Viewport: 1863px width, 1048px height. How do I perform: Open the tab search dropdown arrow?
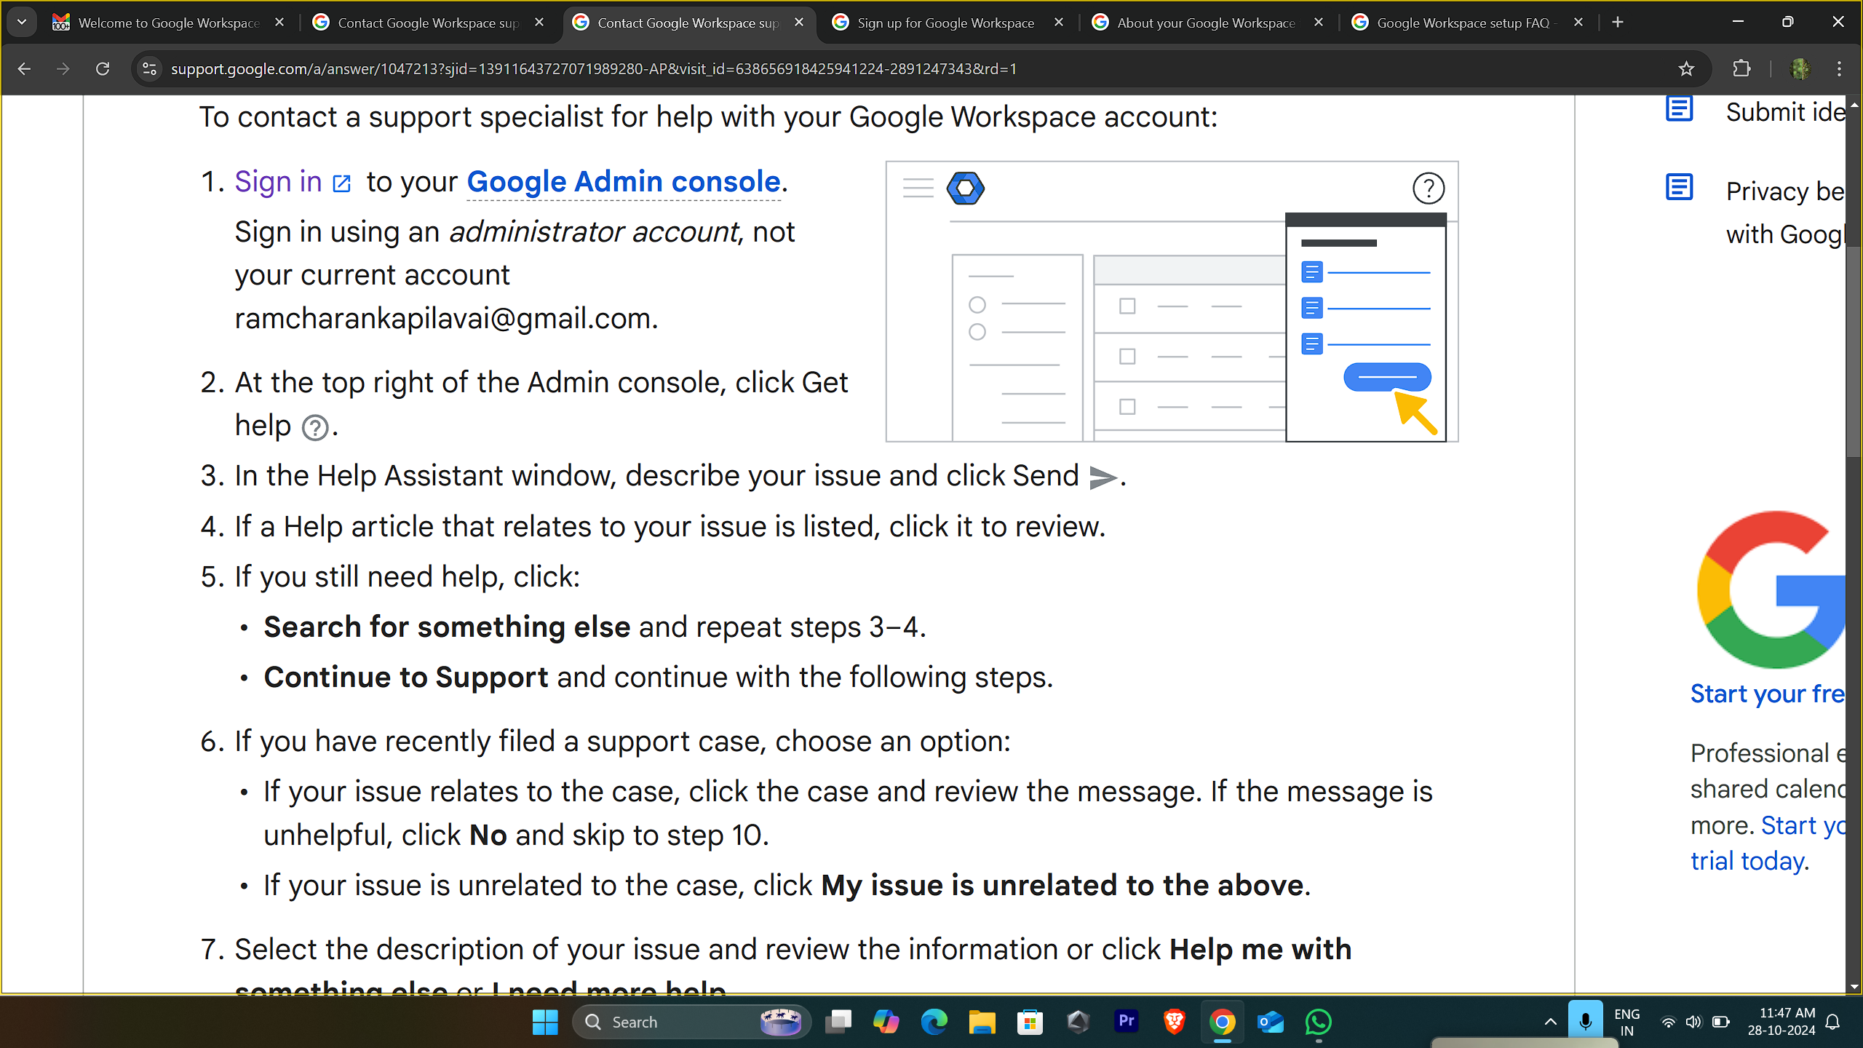(22, 22)
